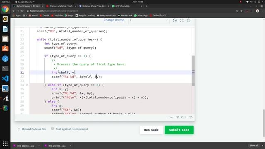
Task: Click the page vertical scrollbar thumb
Action: [264, 123]
